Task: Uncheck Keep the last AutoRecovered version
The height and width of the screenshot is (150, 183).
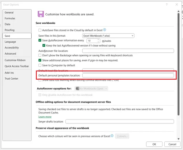Action: (44, 46)
